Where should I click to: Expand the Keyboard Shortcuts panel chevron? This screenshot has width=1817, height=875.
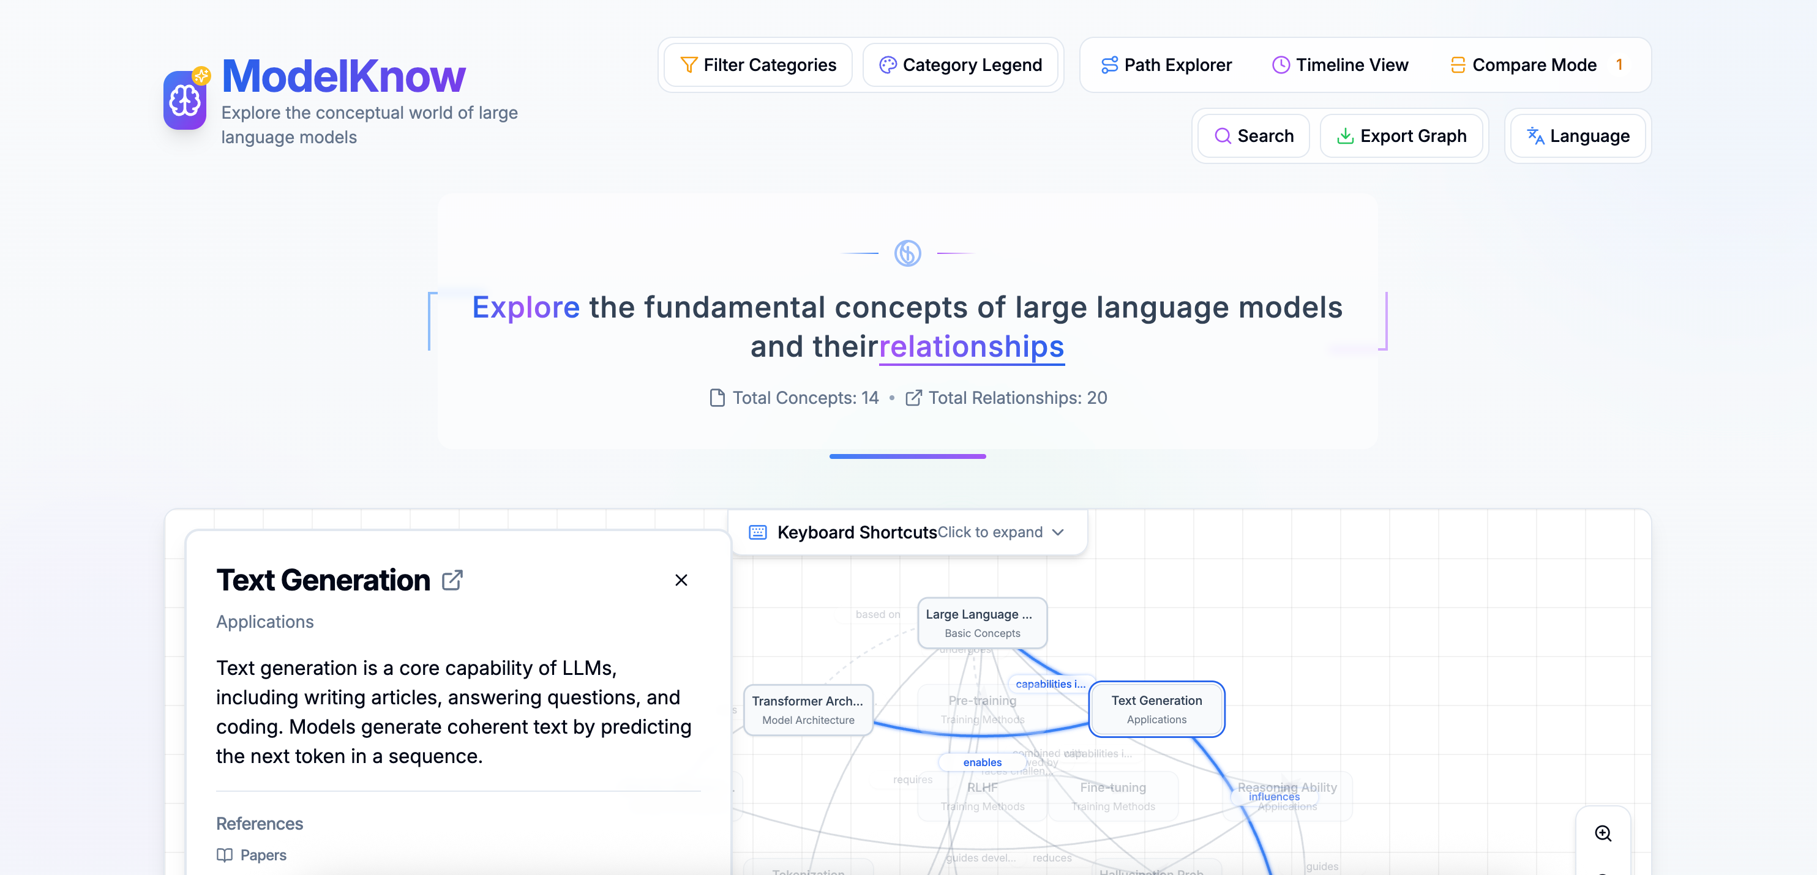point(1057,532)
